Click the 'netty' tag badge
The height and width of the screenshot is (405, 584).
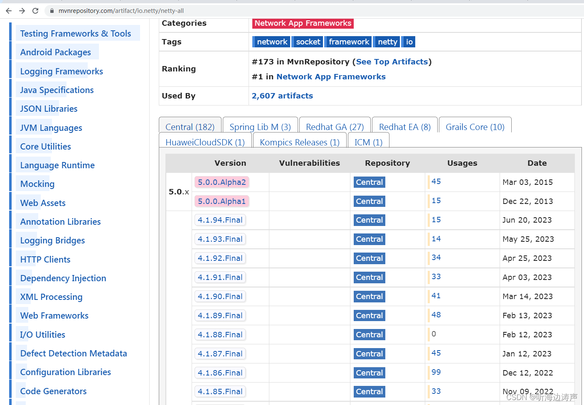387,42
